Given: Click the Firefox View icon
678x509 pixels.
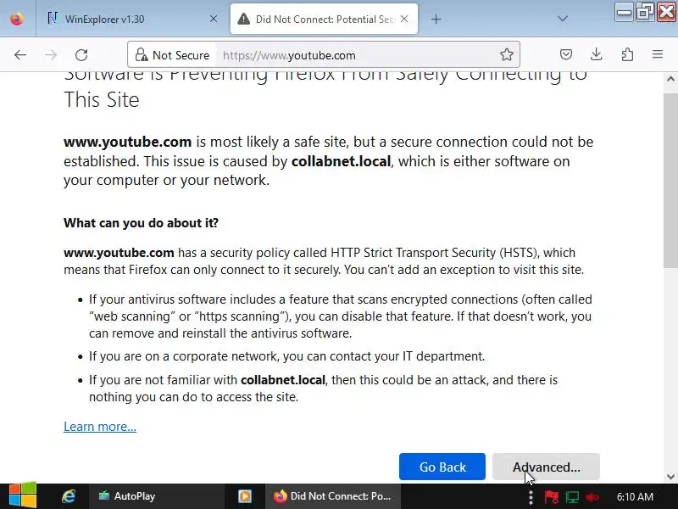Looking at the screenshot, I should 17,19.
